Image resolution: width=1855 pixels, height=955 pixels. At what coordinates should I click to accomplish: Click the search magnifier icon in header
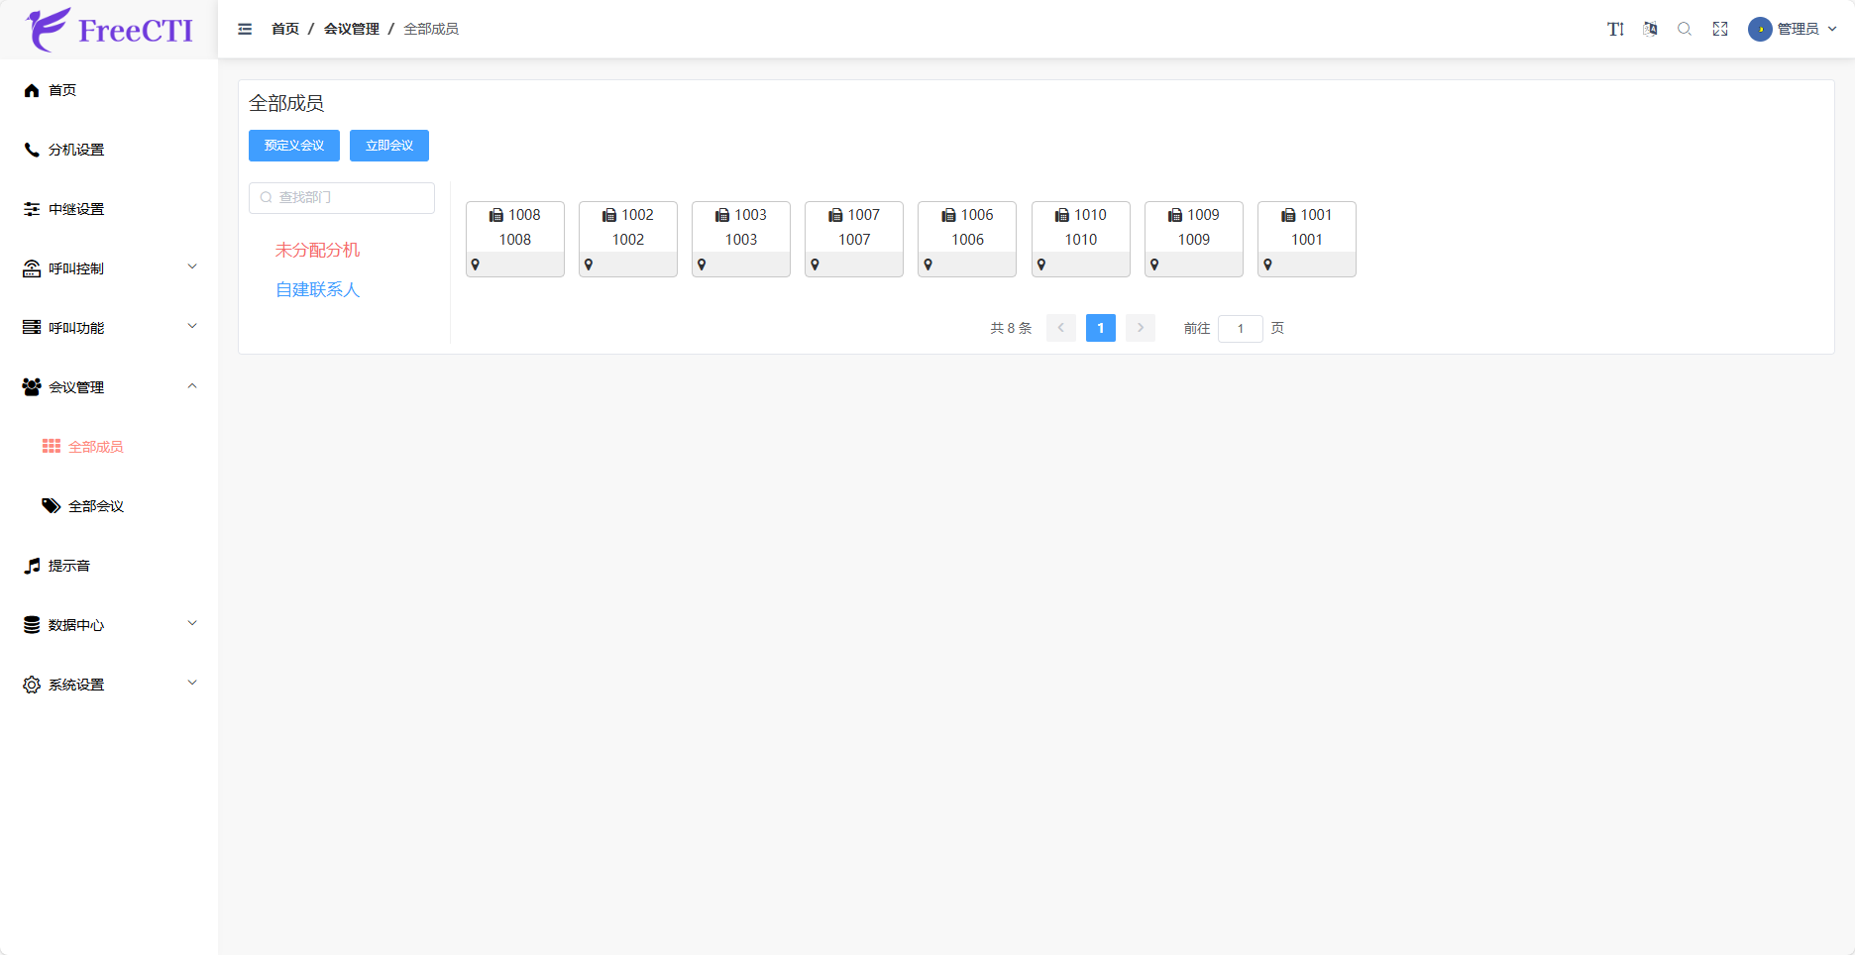[x=1685, y=30]
